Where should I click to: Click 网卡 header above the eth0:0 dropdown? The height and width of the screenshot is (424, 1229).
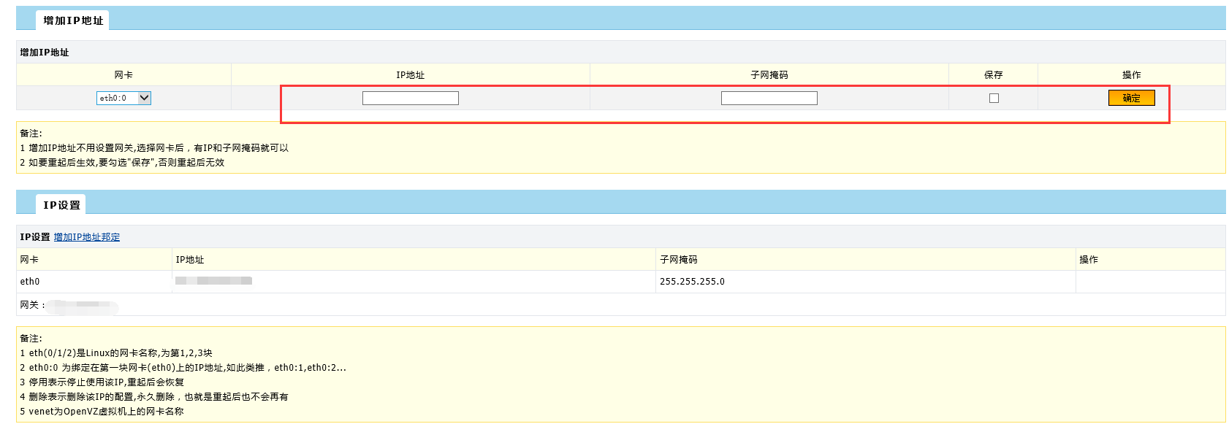(123, 75)
